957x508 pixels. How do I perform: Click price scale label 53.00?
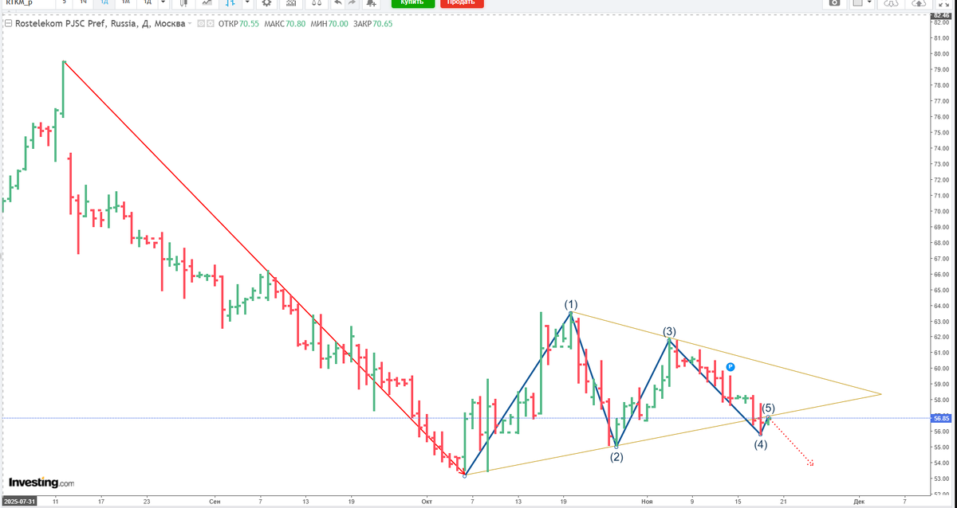pos(942,479)
